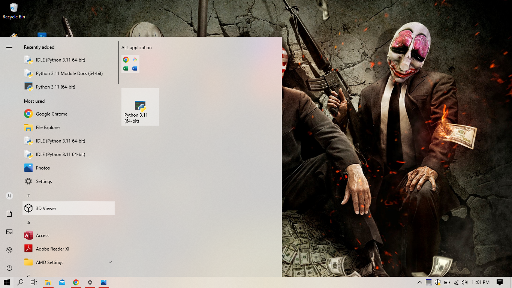Click the Python 3.11 (64-bit) pinned tile
Image resolution: width=512 pixels, height=288 pixels.
(140, 107)
